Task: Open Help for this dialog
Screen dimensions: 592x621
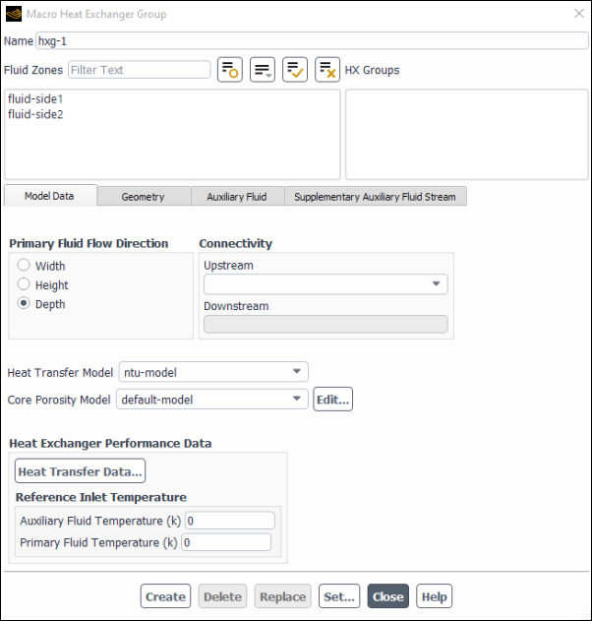Action: pos(434,596)
